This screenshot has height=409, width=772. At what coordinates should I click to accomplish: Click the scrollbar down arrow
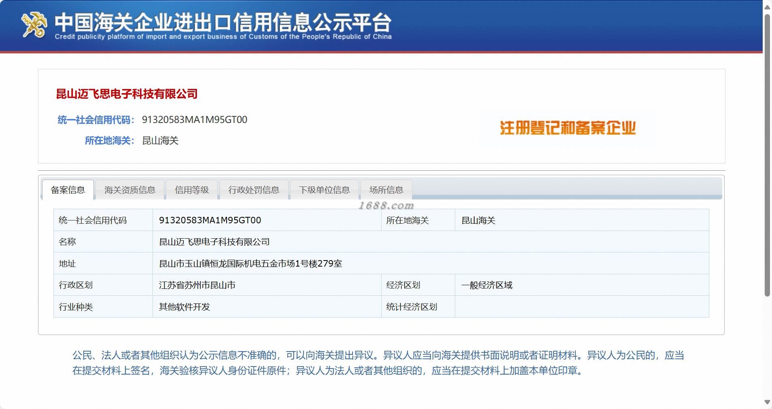click(767, 402)
